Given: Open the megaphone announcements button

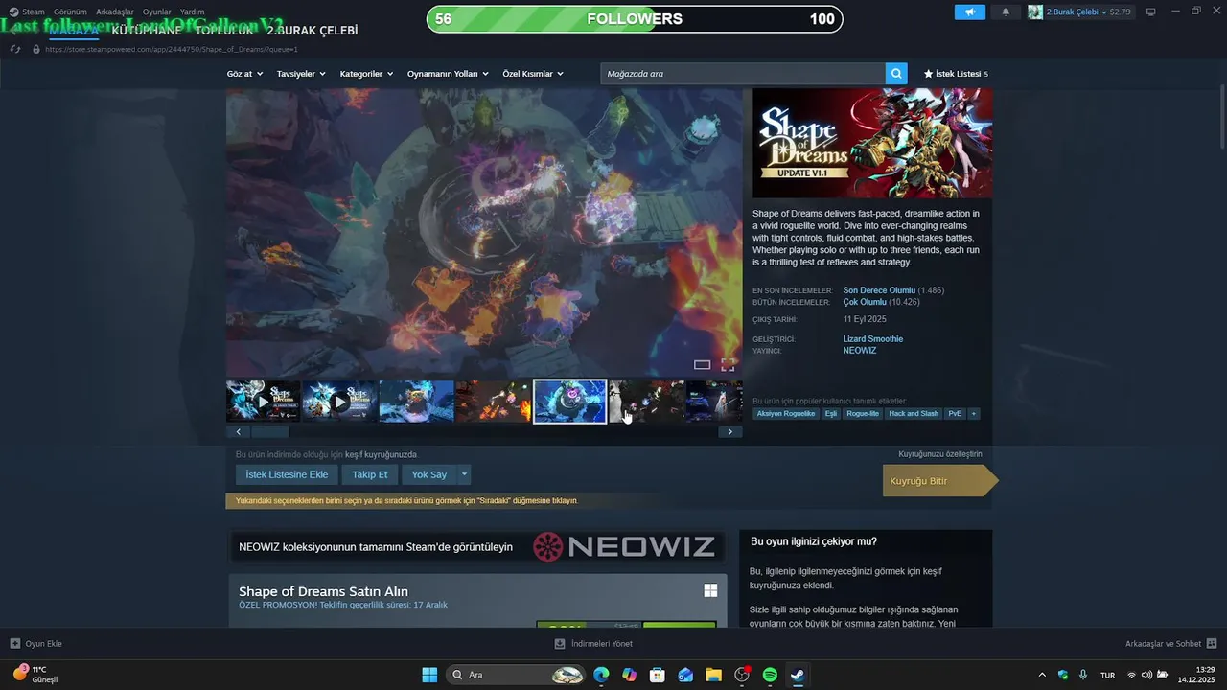Looking at the screenshot, I should tap(969, 11).
